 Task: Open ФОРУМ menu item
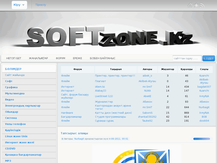point(60,58)
